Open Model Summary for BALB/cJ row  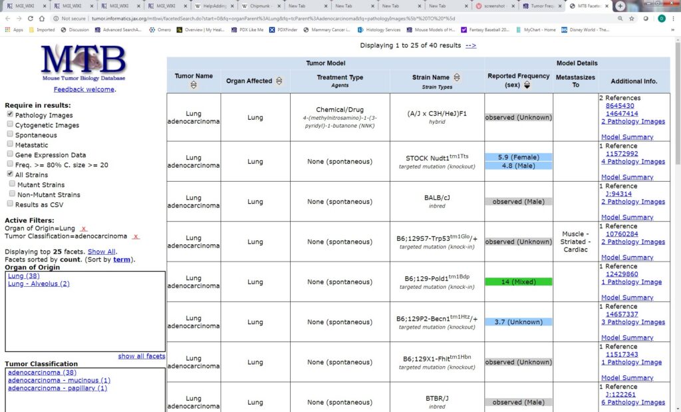627,217
